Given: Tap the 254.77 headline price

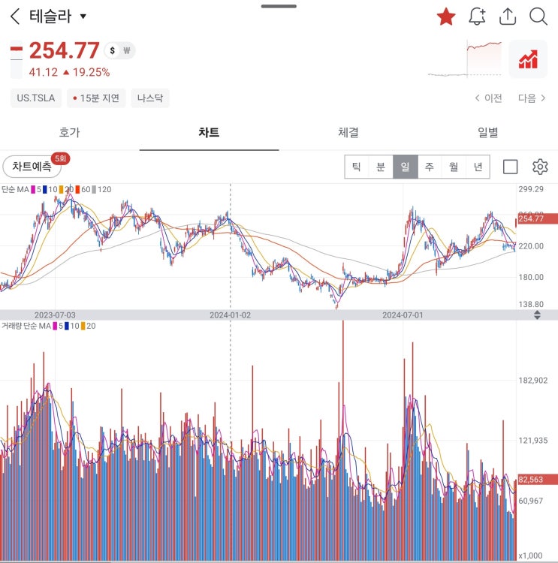Looking at the screenshot, I should coord(65,50).
